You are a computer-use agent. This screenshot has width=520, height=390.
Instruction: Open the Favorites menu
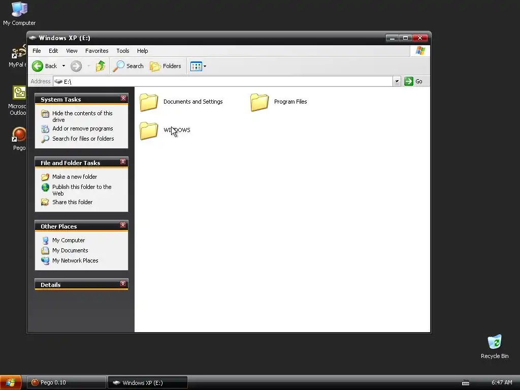(x=97, y=51)
